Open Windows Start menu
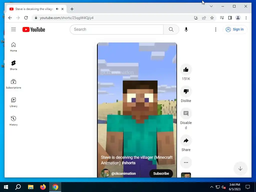The width and height of the screenshot is (256, 192). [x=6, y=187]
